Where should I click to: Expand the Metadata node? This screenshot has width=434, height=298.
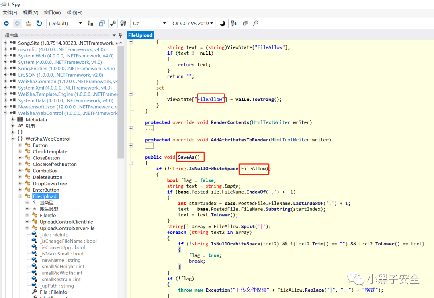tap(13, 120)
